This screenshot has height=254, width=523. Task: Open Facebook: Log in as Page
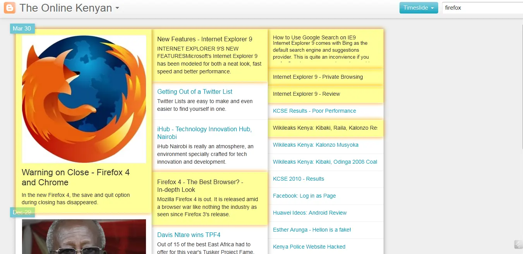tap(304, 196)
